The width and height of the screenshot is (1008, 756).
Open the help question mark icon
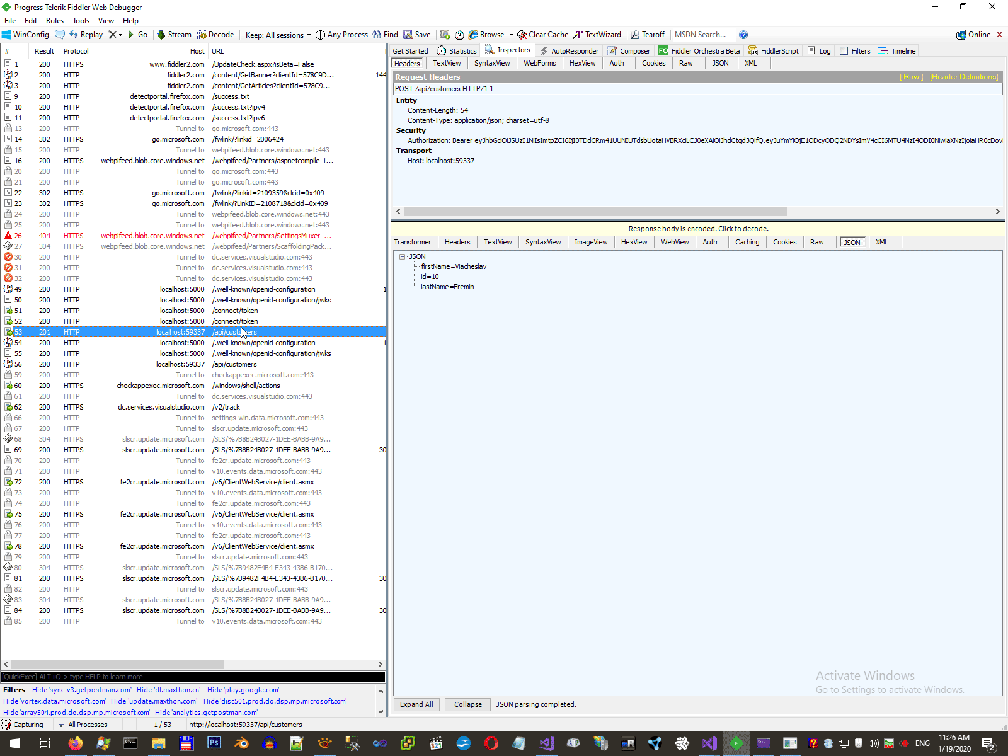[x=743, y=35]
